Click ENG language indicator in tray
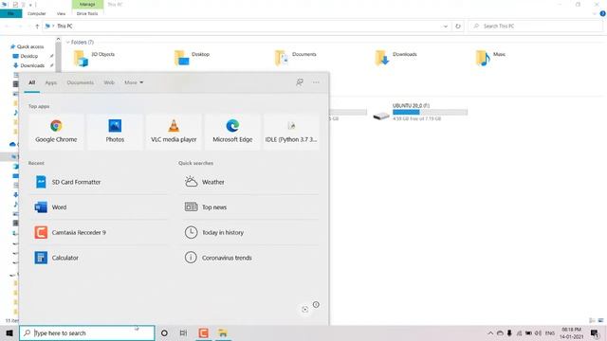Viewport: 607px width, 341px height. click(550, 332)
